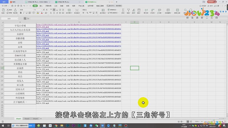
Task: Click the Copy icon in the ribbon
Action: pos(8,13)
